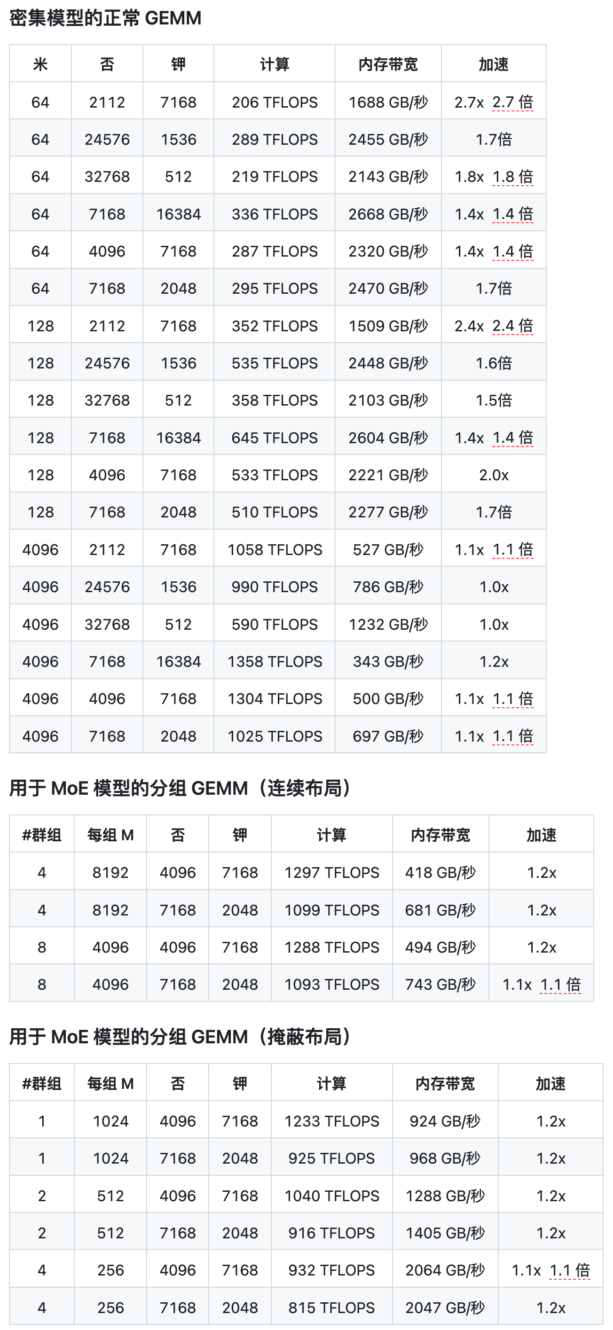Viewport: 613px width, 1330px height.
Task: Click the underlined 1.8 倍 translation
Action: [x=513, y=177]
